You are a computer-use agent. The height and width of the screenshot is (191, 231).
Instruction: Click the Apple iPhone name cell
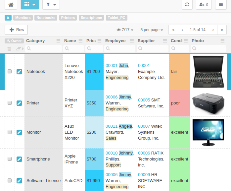click(74, 159)
